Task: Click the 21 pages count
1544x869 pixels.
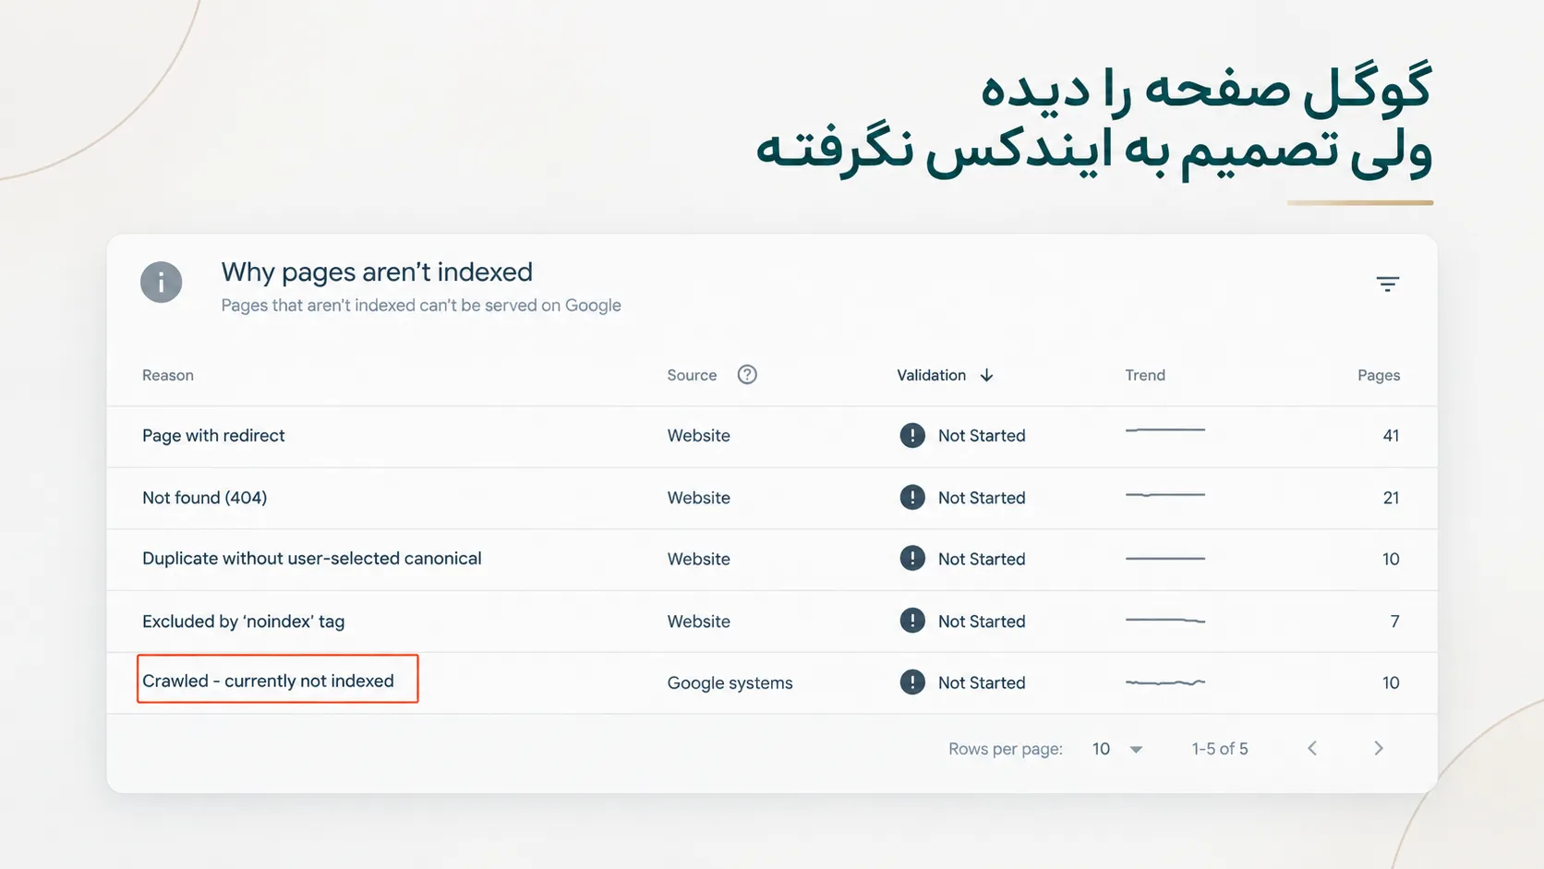Action: tap(1391, 498)
